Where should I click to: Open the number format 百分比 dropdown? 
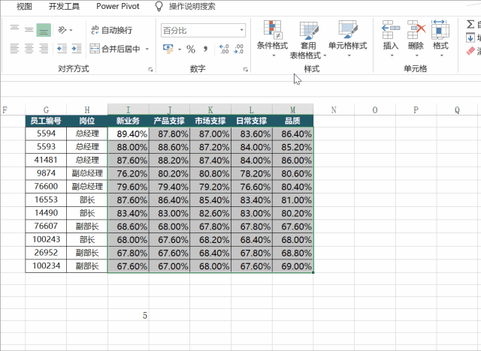point(241,31)
